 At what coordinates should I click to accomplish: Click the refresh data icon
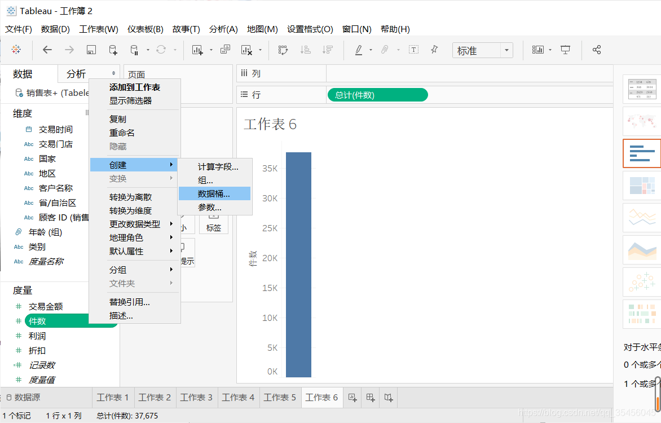pos(161,50)
